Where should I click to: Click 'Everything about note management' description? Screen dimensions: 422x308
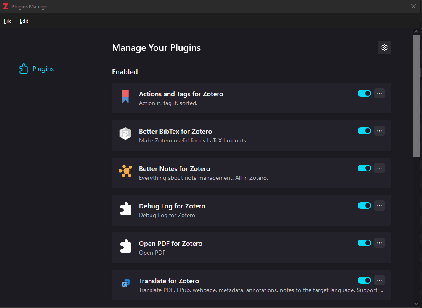203,178
